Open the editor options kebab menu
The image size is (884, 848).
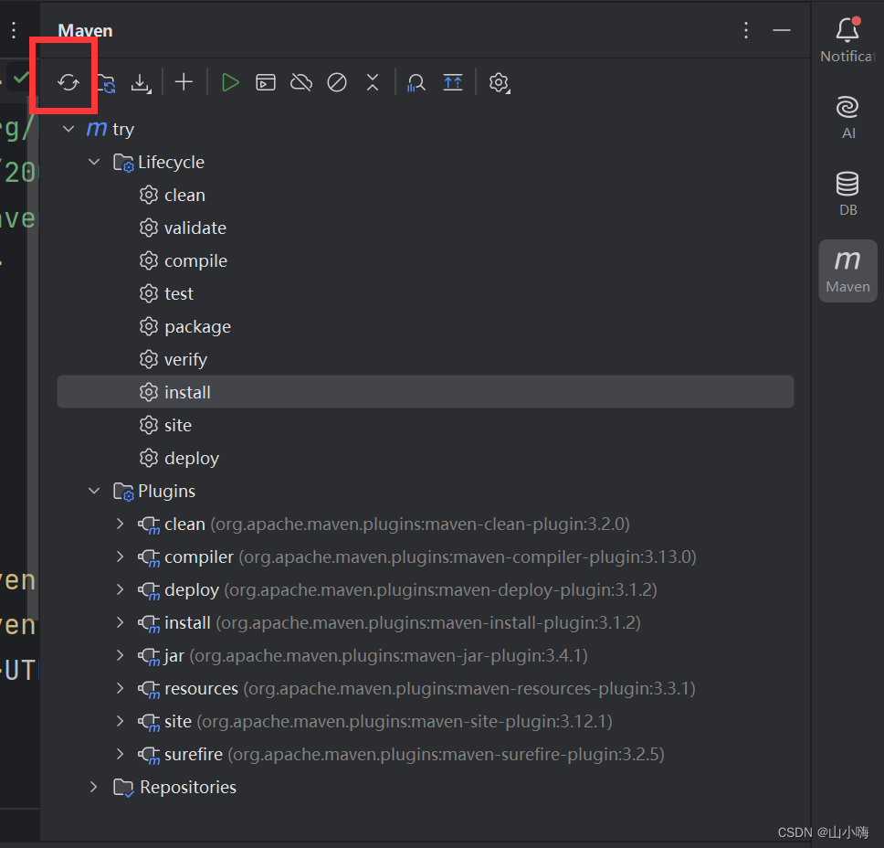(14, 30)
